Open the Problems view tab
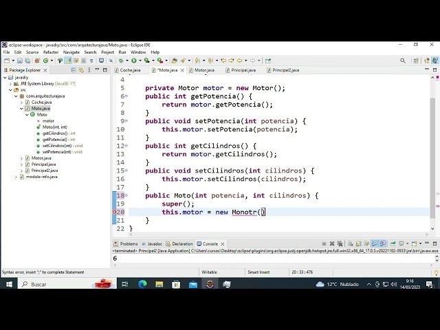 point(129,243)
